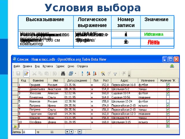Click the Save current record icon

point(18,74)
